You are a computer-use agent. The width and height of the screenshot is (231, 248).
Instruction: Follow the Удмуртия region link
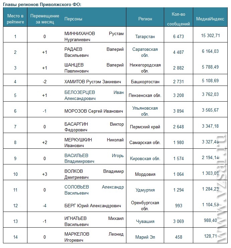point(145,190)
